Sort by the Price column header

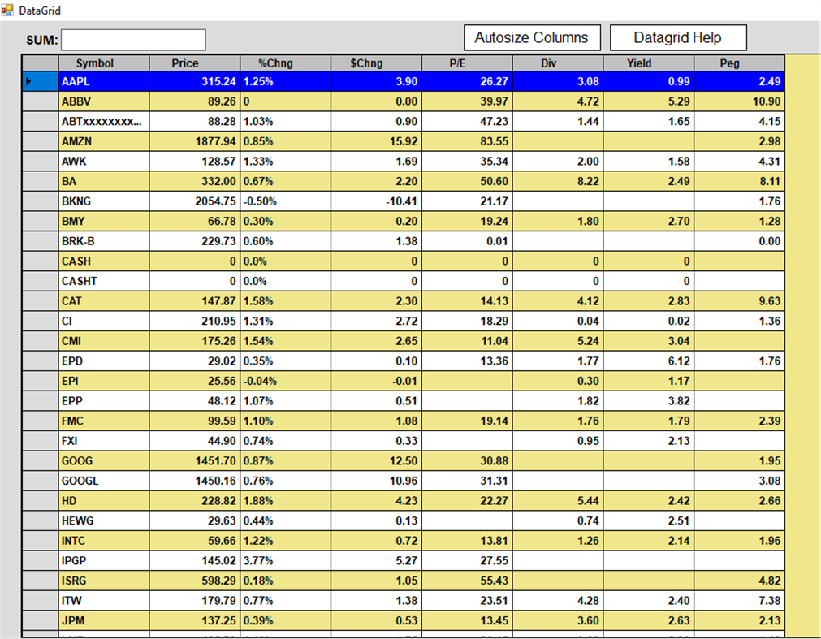click(195, 63)
